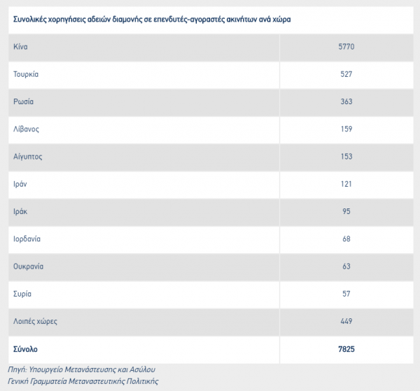Click the table title about residence permits
This screenshot has width=420, height=391.
pos(152,20)
